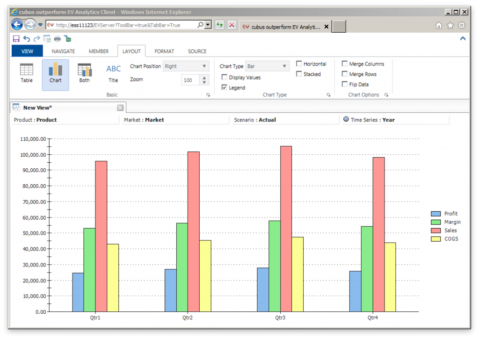Check the Flip Data option
Screen dimensions: 479x339
pyautogui.click(x=345, y=84)
